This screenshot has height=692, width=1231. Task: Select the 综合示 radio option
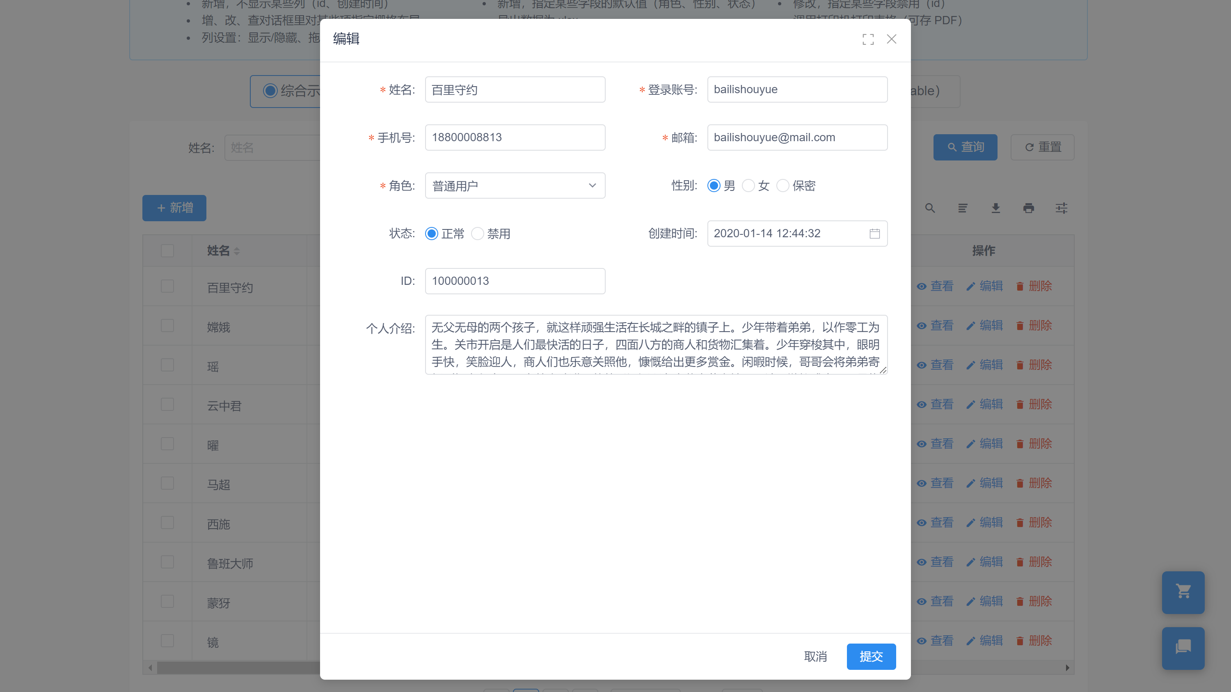tap(270, 91)
